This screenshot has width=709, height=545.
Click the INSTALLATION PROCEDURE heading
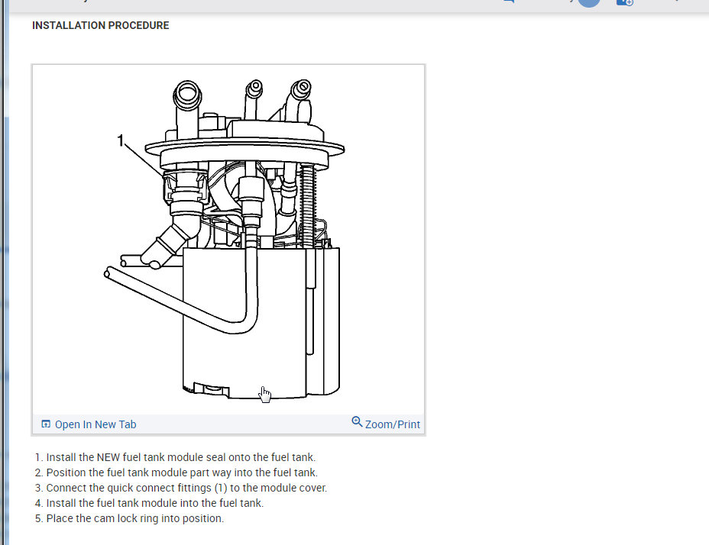[x=100, y=25]
